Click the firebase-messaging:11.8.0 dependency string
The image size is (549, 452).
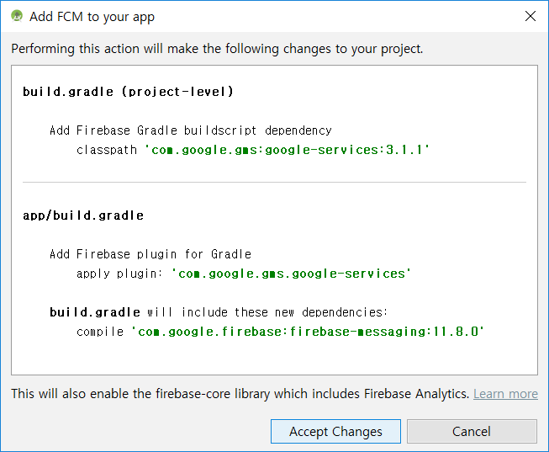308,332
